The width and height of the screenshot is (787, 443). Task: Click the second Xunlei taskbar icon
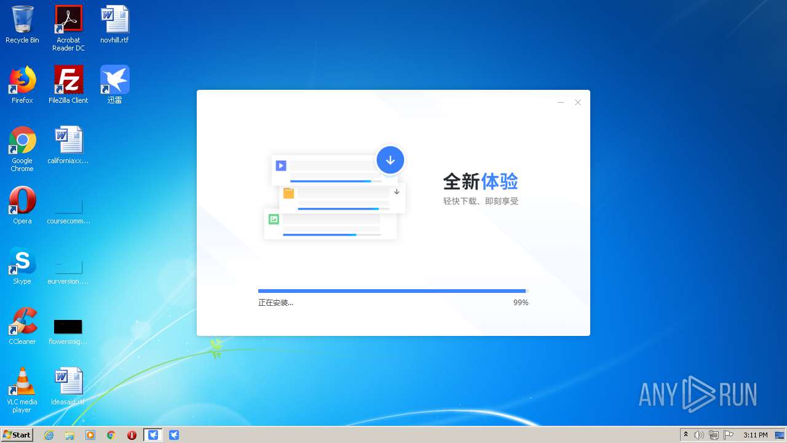pos(174,435)
